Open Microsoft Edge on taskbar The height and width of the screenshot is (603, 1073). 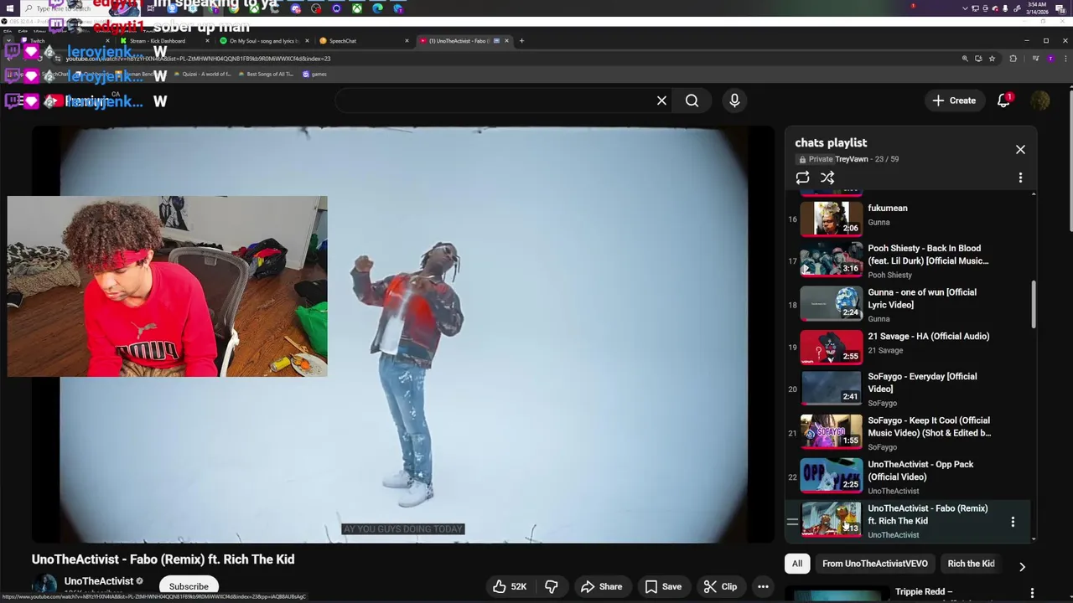(x=377, y=8)
